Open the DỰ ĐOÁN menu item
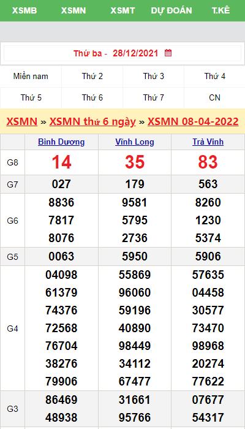Screen dimensions: 245x429 171,10
